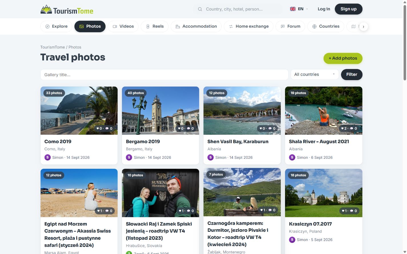Focus the Gallery title input field
407x254 pixels.
tap(164, 75)
